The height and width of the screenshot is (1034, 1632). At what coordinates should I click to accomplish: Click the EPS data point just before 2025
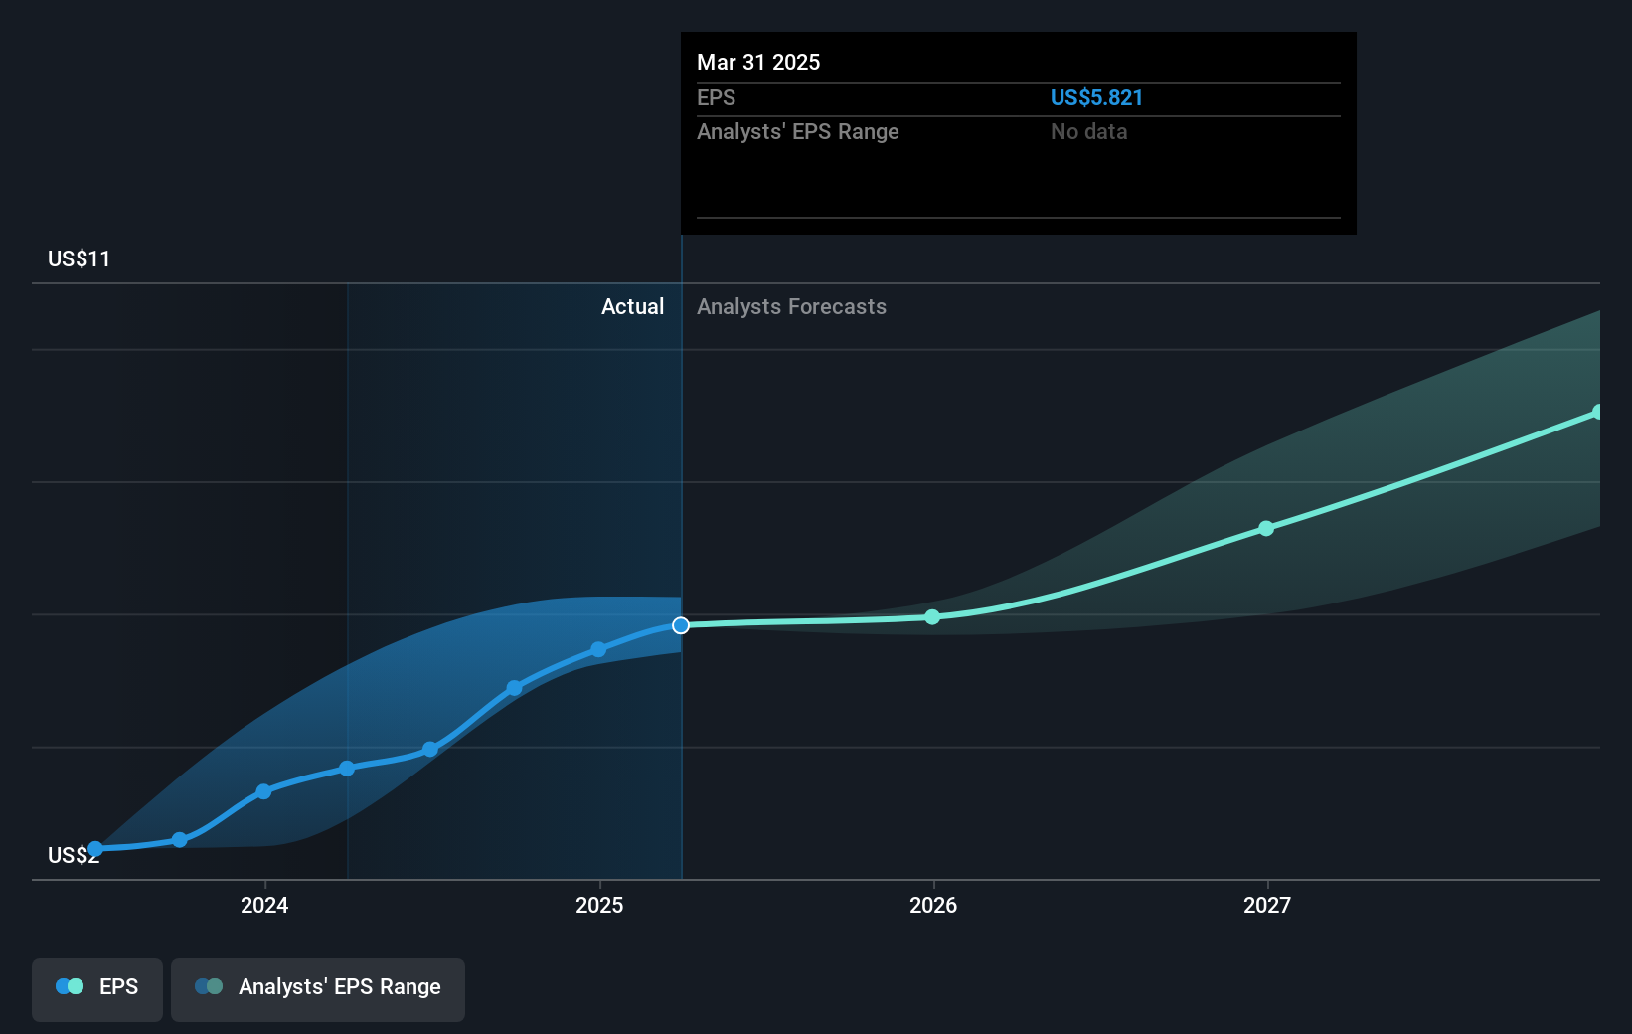point(598,649)
